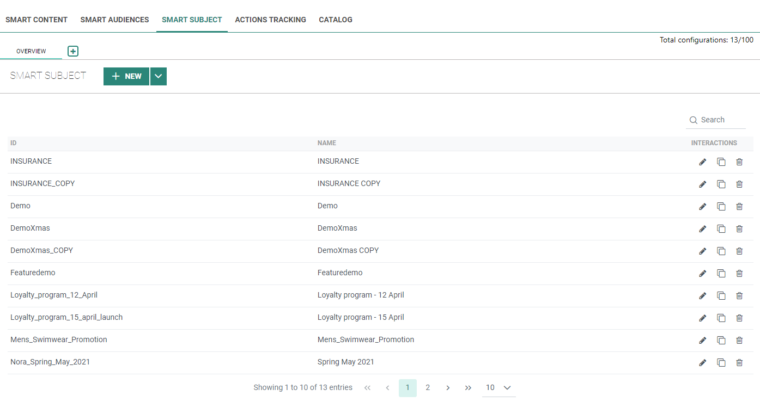
Task: Jump to last page with double chevron
Action: pyautogui.click(x=468, y=388)
